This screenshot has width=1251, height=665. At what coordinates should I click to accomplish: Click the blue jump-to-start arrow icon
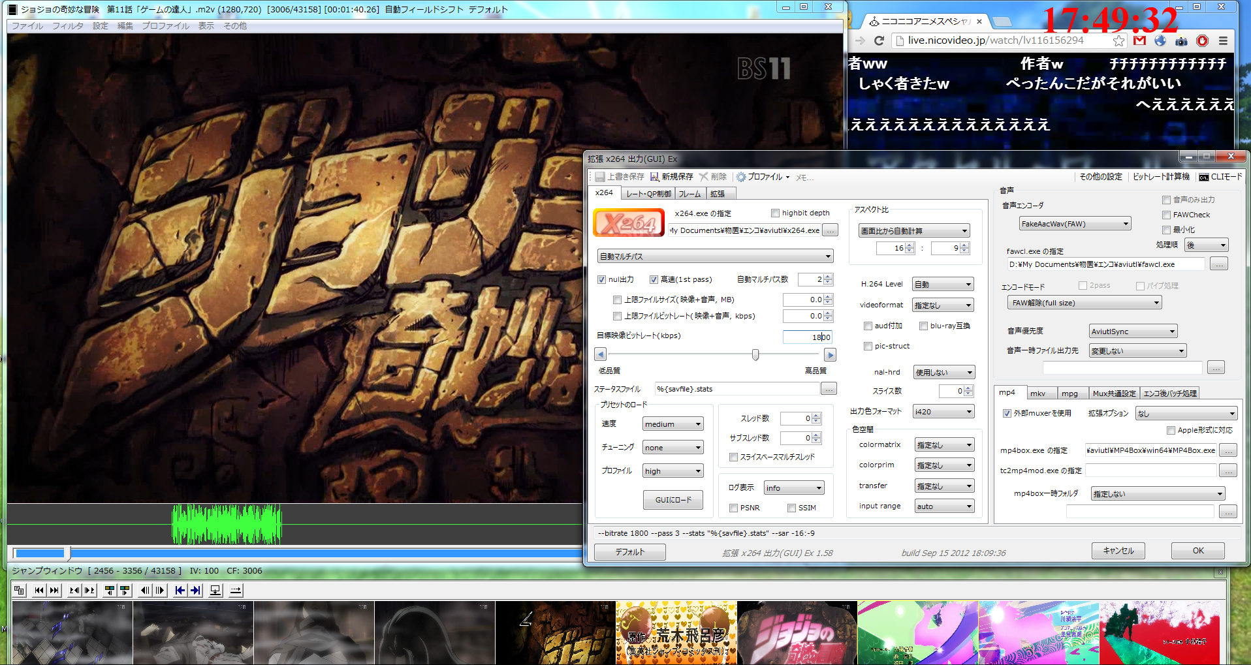pos(180,591)
